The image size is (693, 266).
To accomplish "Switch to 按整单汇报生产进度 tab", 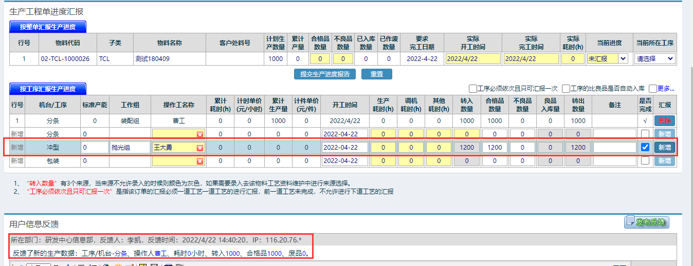I will pyautogui.click(x=47, y=27).
